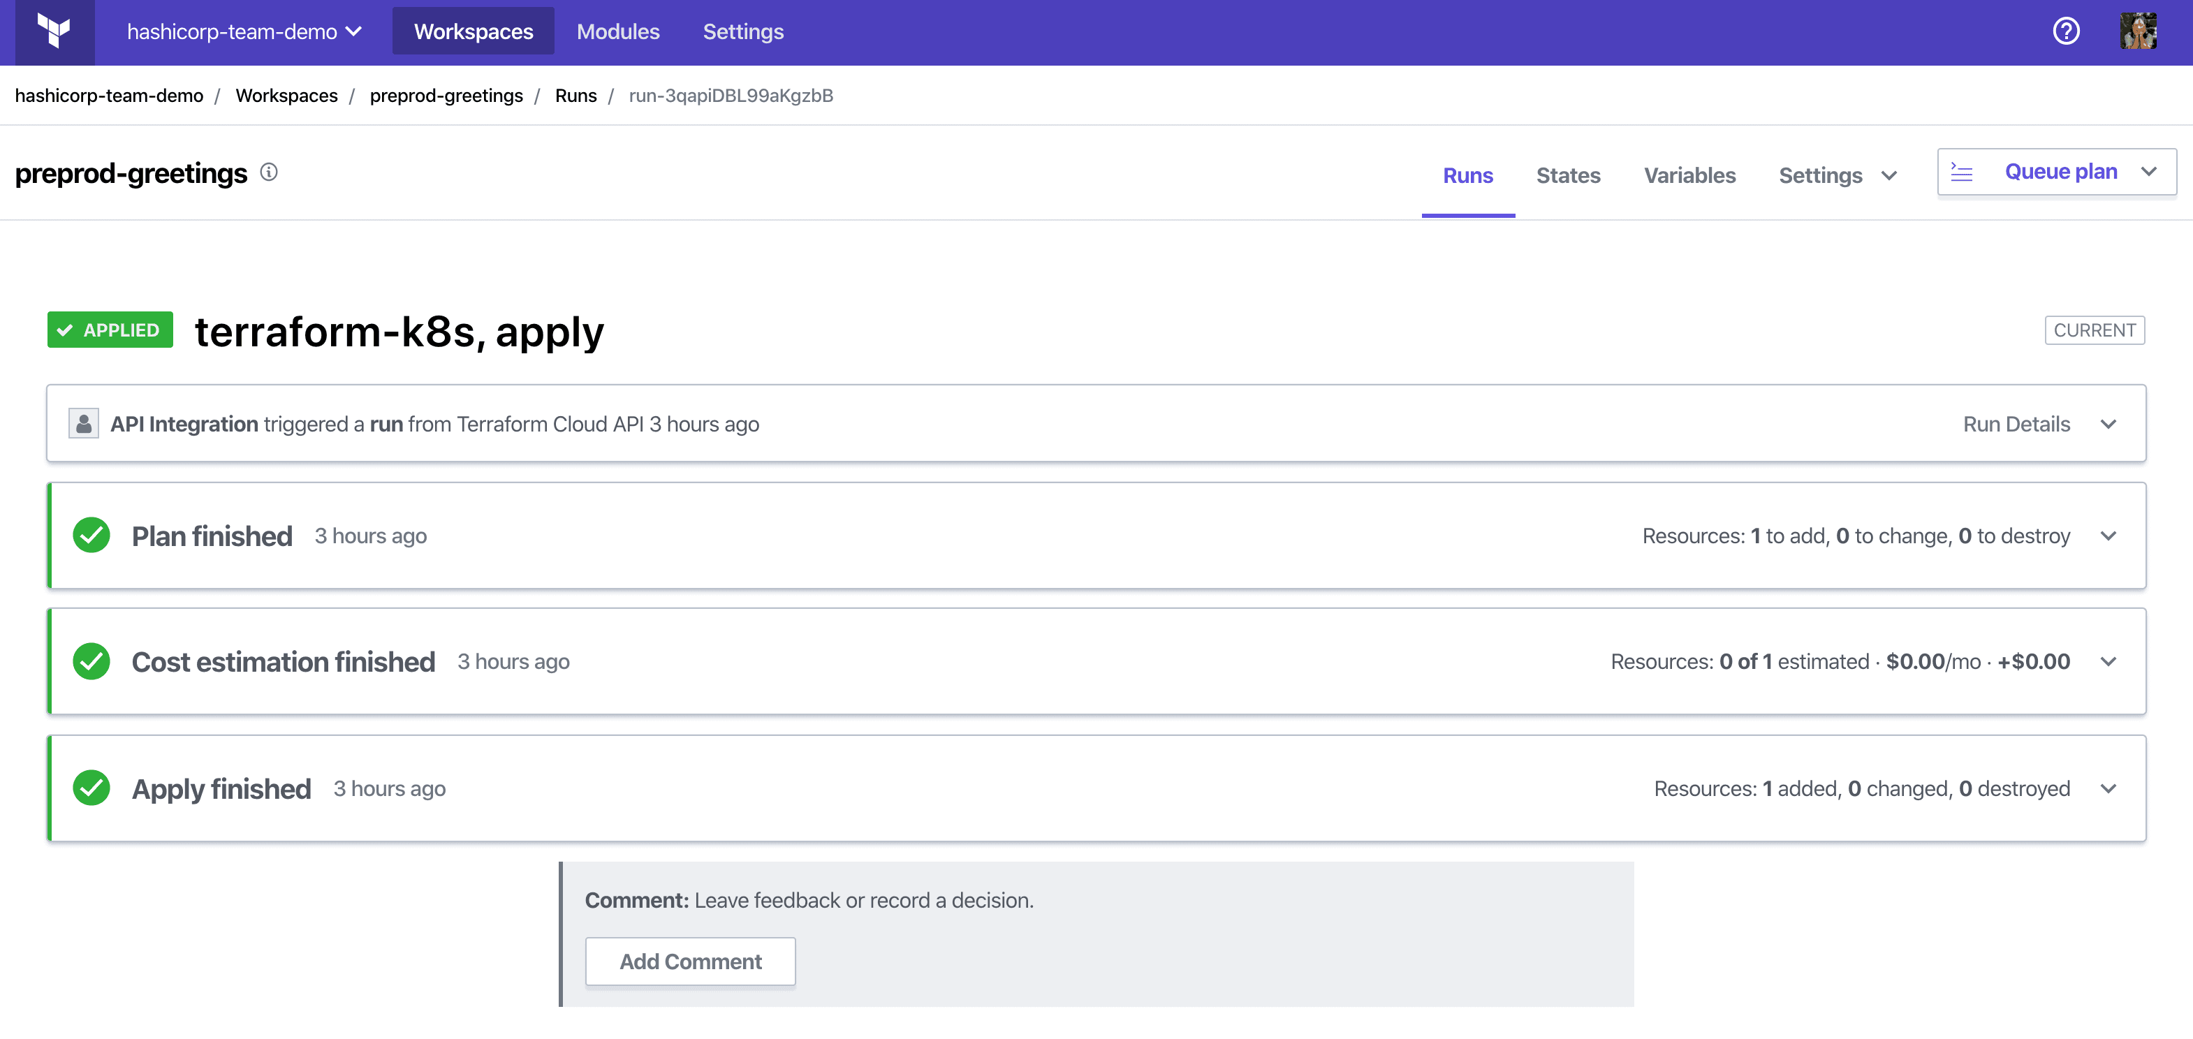Image resolution: width=2193 pixels, height=1039 pixels.
Task: Click the CURRENT badge on the right
Action: click(2095, 330)
